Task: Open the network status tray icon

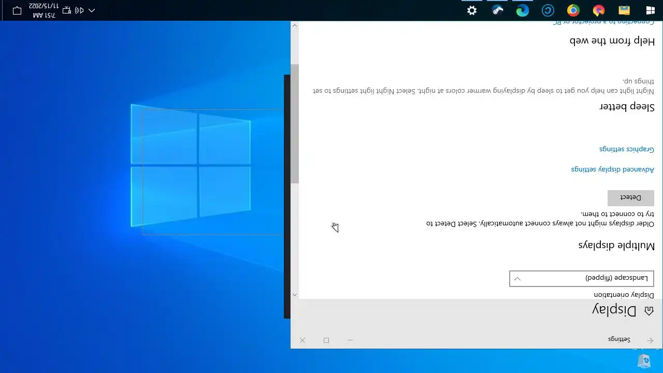Action: [x=67, y=10]
